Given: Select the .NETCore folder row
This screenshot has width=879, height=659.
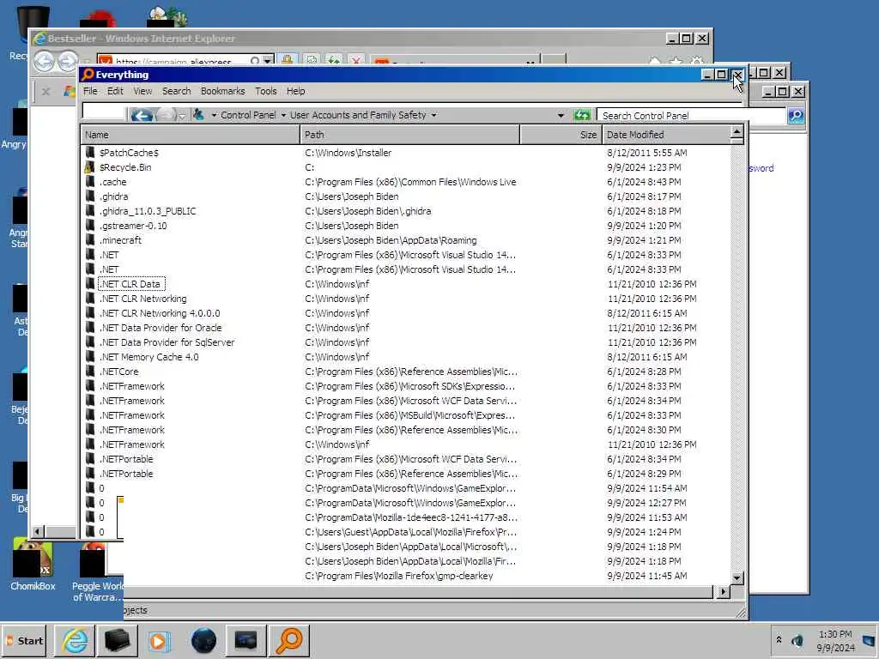Looking at the screenshot, I should pos(406,372).
